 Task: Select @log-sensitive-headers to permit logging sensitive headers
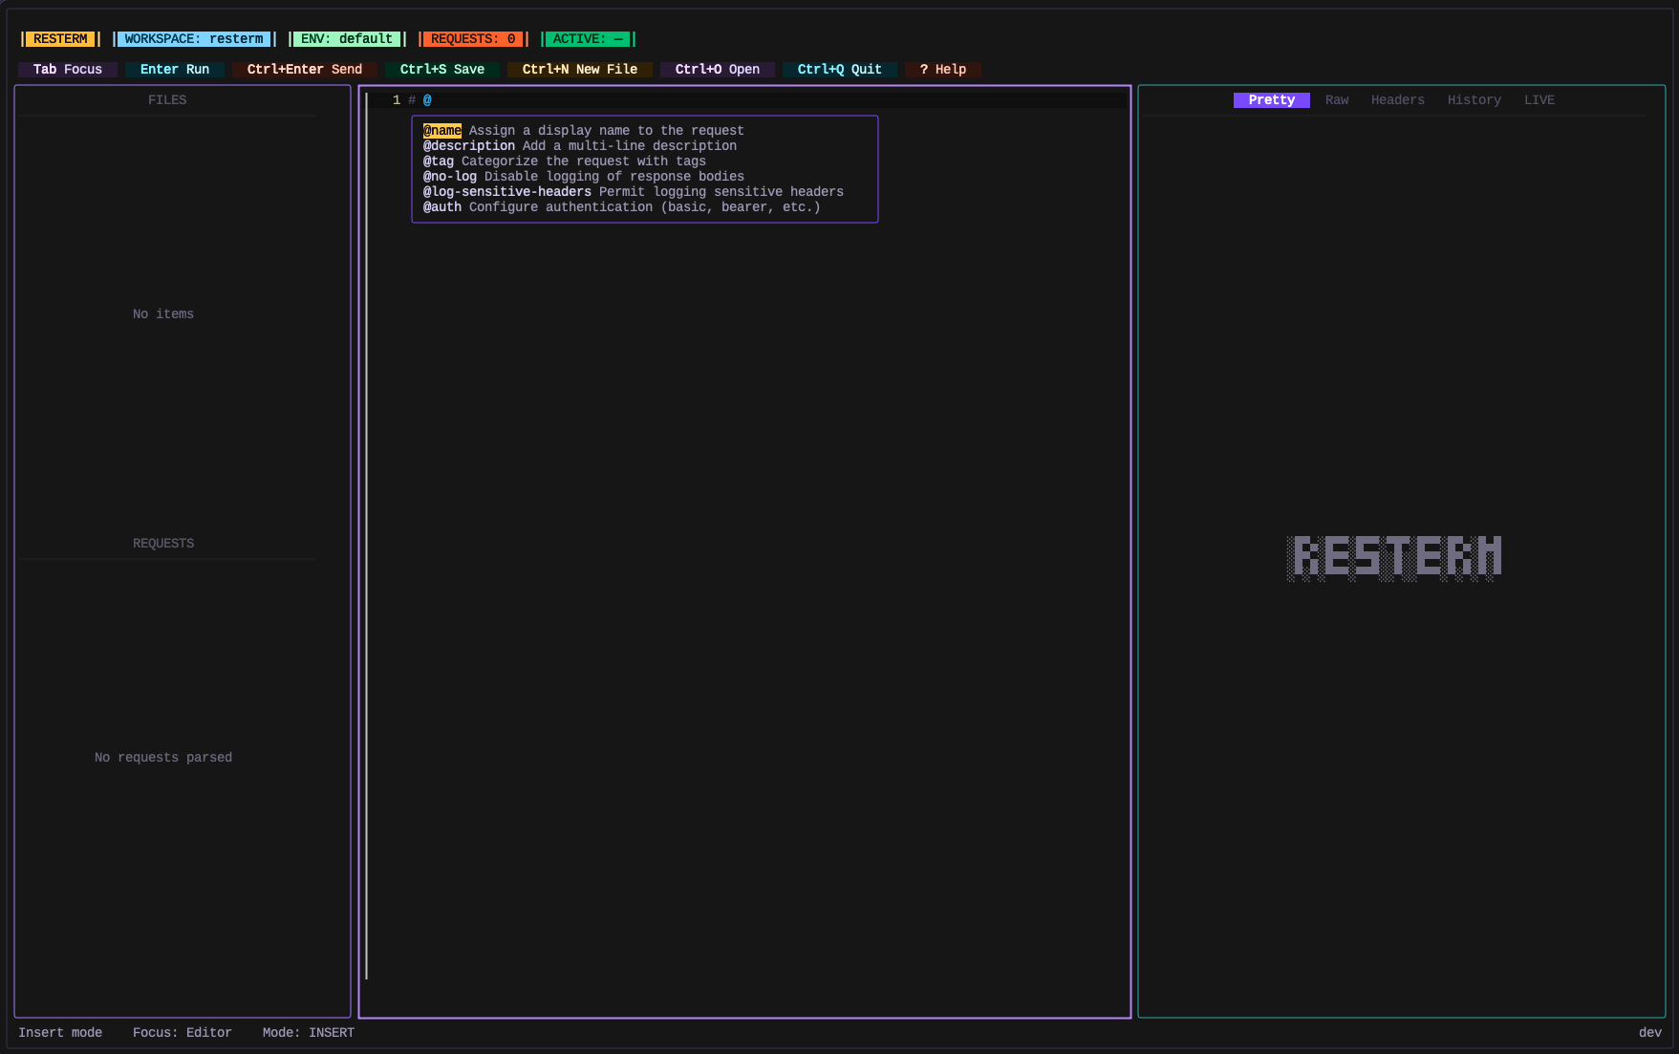[506, 191]
